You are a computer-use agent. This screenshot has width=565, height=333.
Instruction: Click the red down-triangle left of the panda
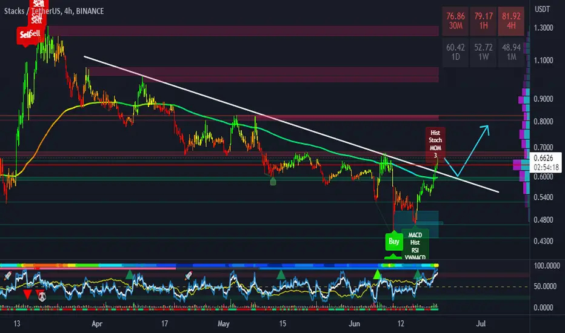click(27, 294)
